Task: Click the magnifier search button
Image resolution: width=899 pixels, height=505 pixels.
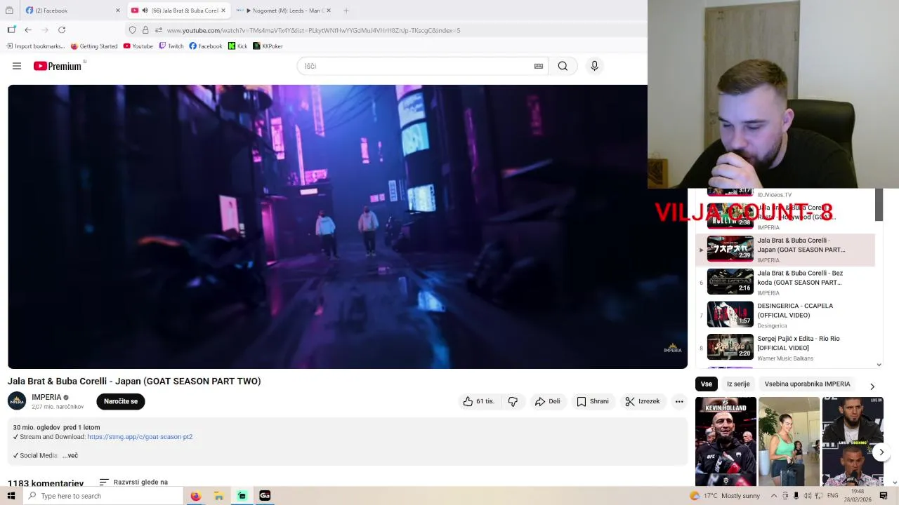Action: pos(563,66)
